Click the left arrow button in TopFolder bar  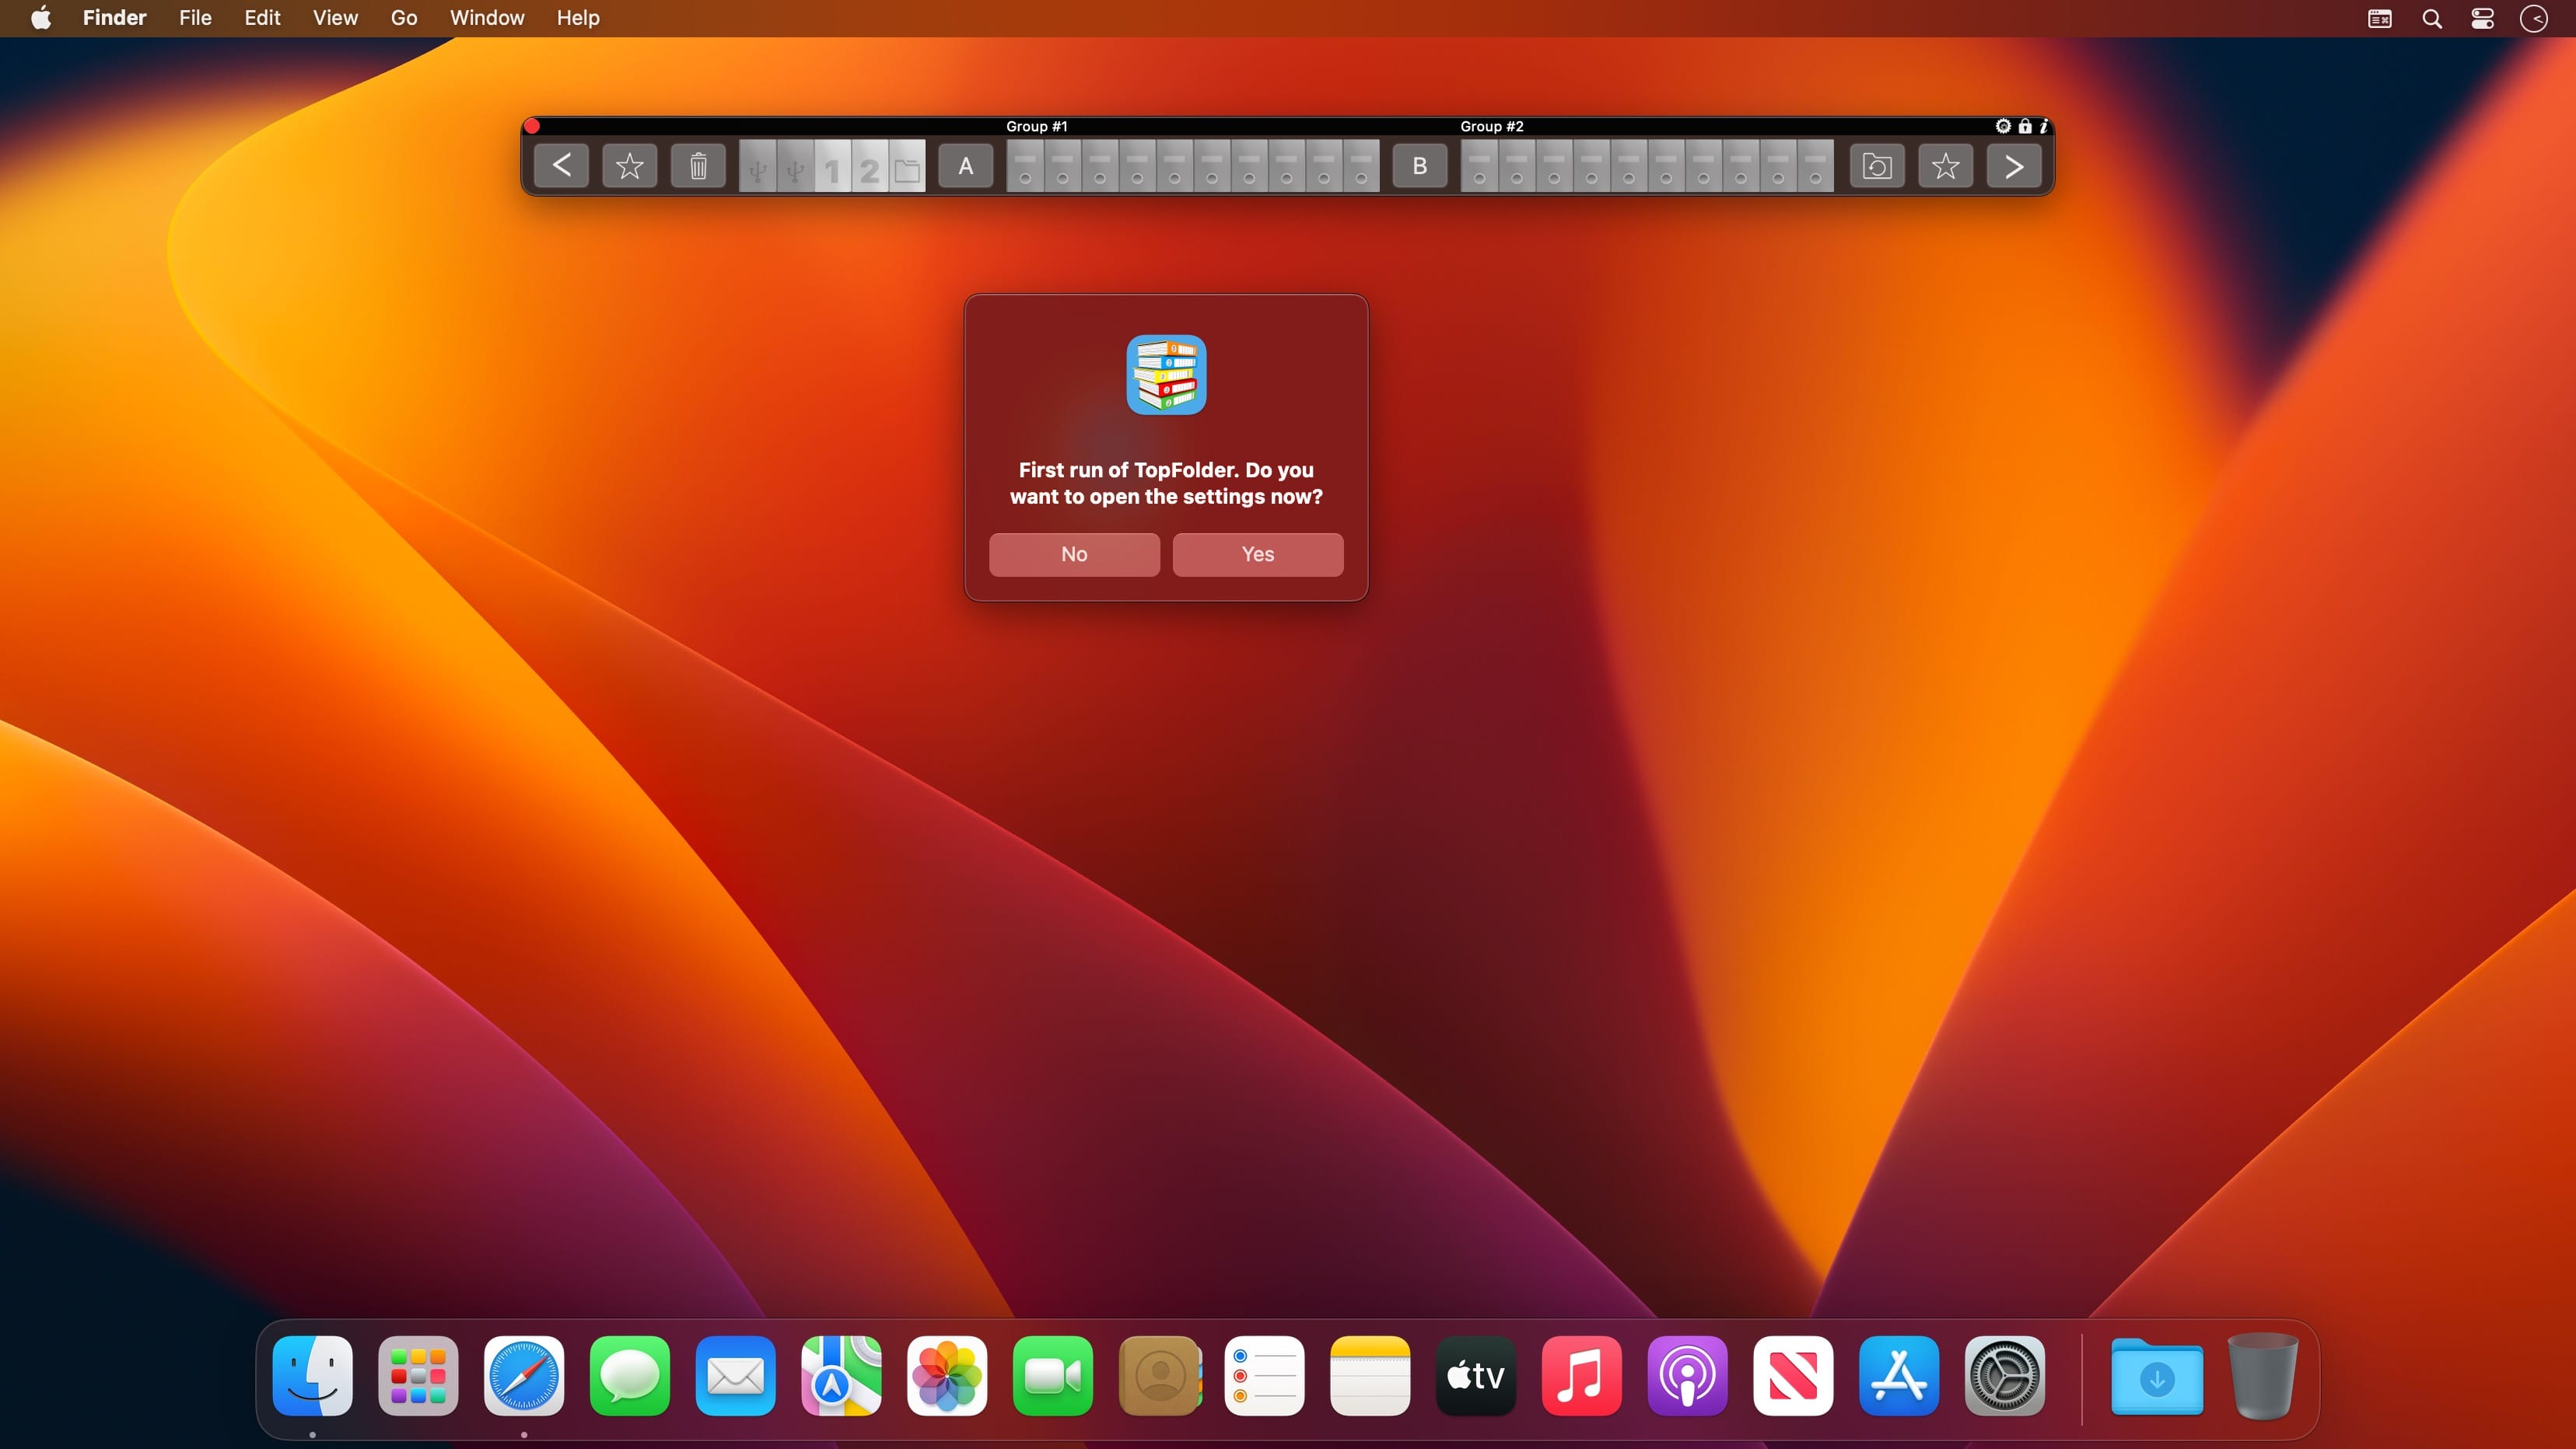pos(561,166)
